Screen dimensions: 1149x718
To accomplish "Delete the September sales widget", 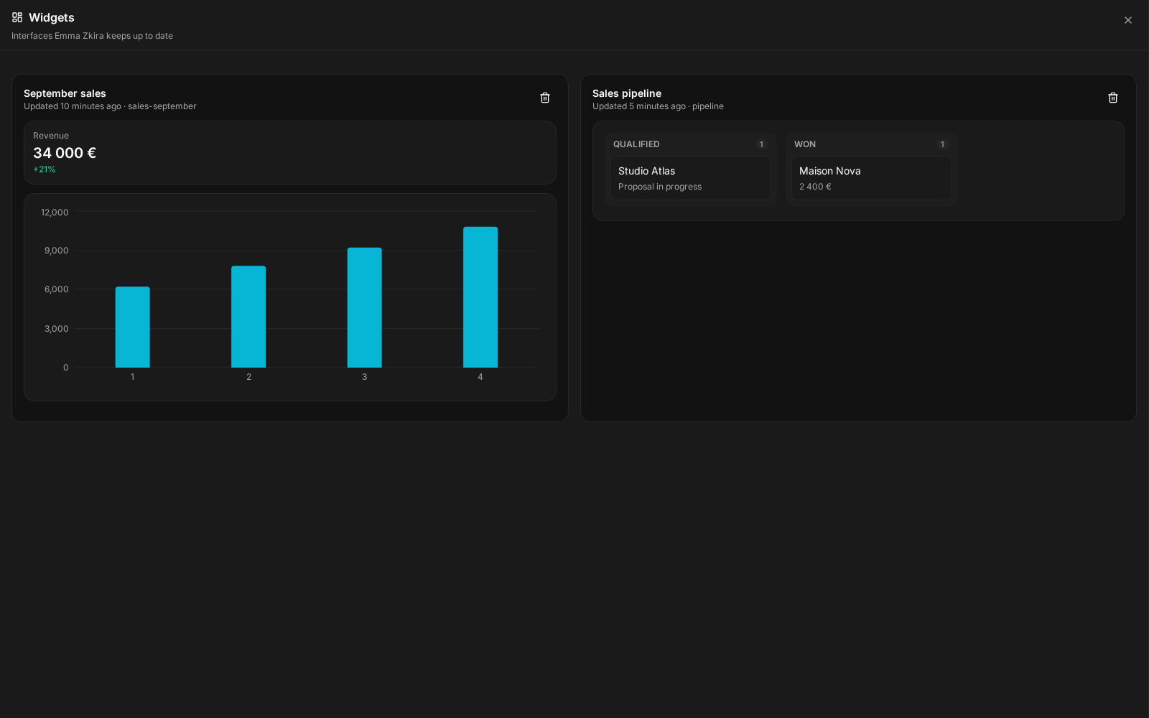I will point(545,98).
